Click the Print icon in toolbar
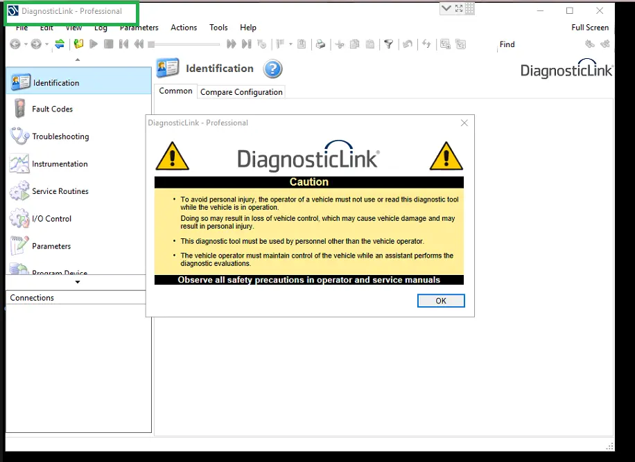Viewport: 635px width, 462px height. 321,44
